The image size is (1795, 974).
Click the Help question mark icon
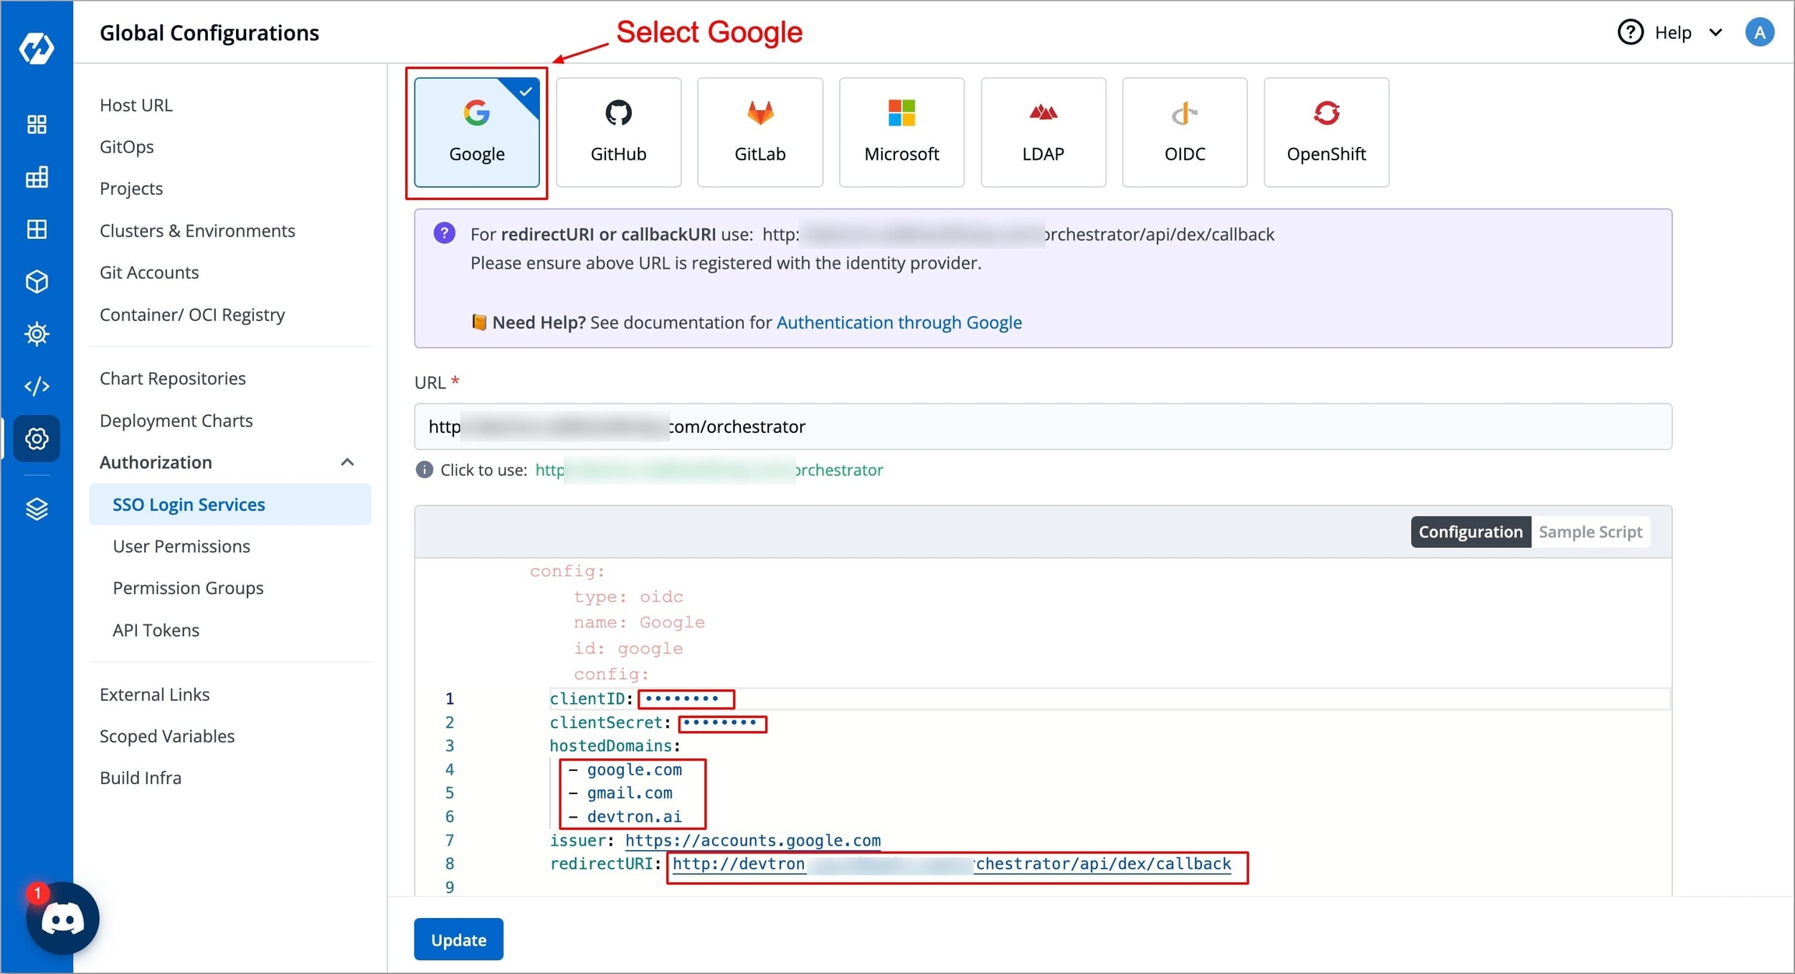[x=1630, y=32]
